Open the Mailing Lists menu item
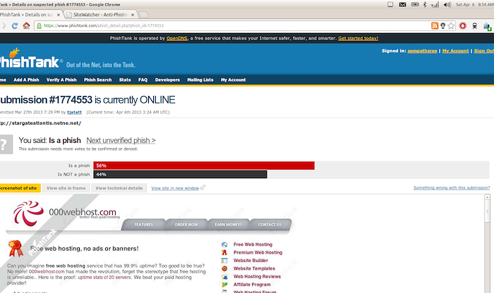The image size is (494, 293). coord(200,80)
